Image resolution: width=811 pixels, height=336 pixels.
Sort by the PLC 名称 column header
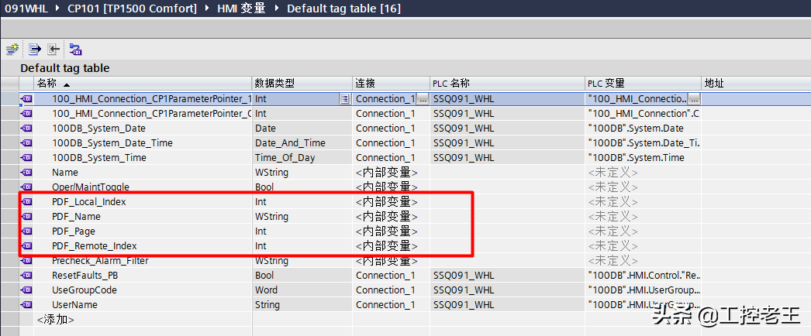[x=507, y=83]
